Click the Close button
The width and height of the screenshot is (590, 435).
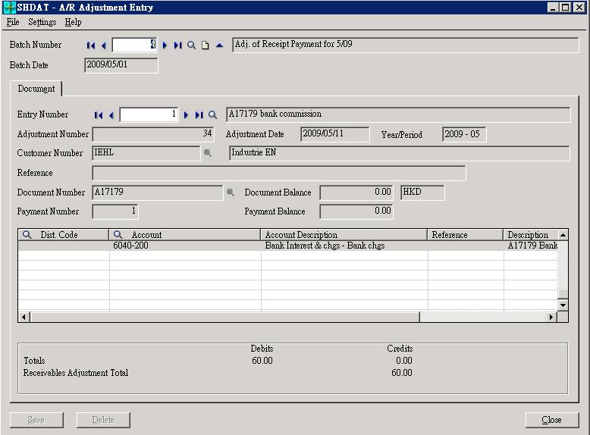551,420
